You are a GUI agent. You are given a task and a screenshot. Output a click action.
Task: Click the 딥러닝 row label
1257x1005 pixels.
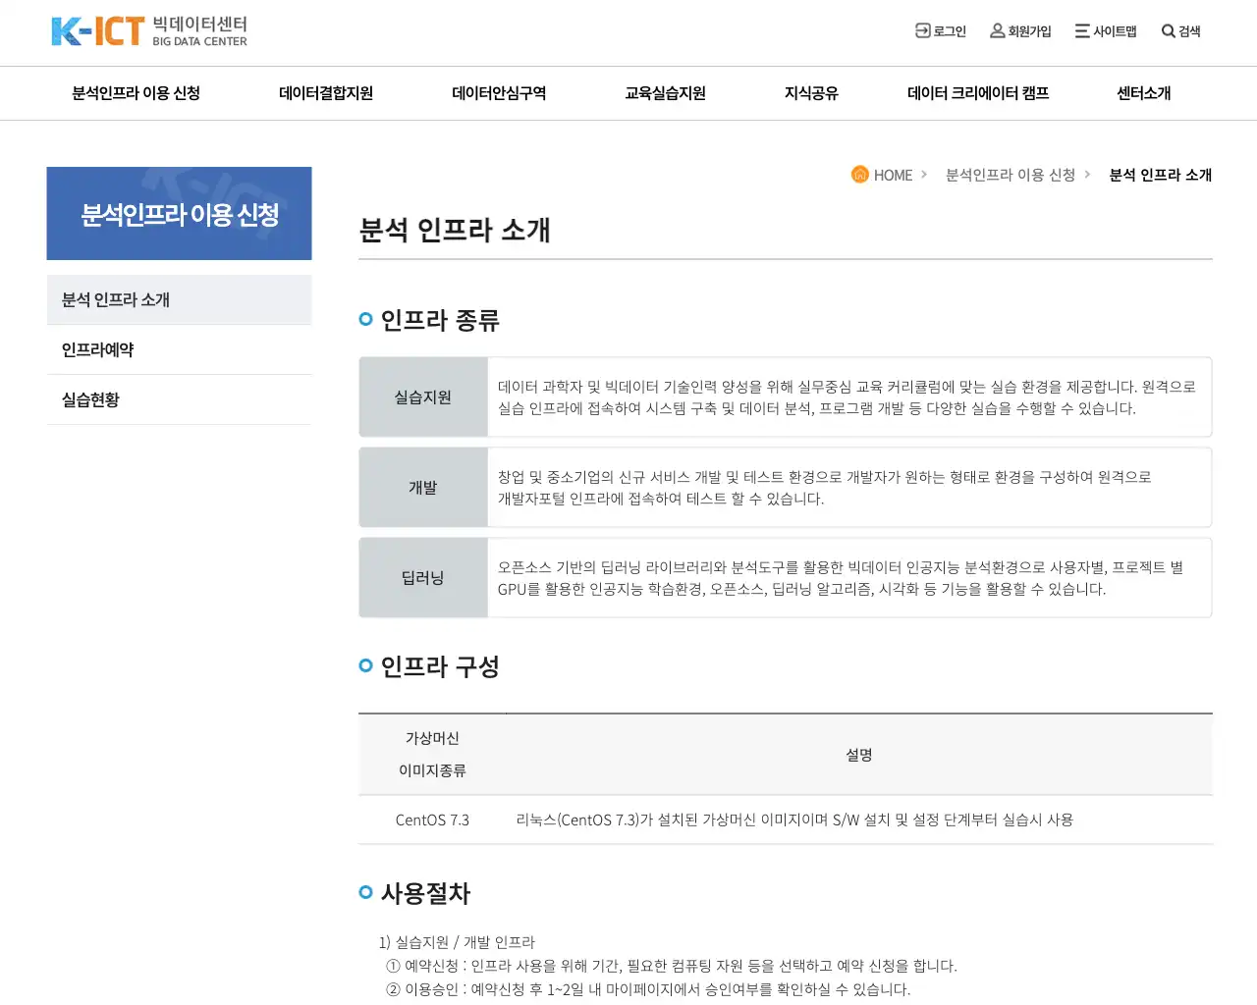click(x=423, y=577)
